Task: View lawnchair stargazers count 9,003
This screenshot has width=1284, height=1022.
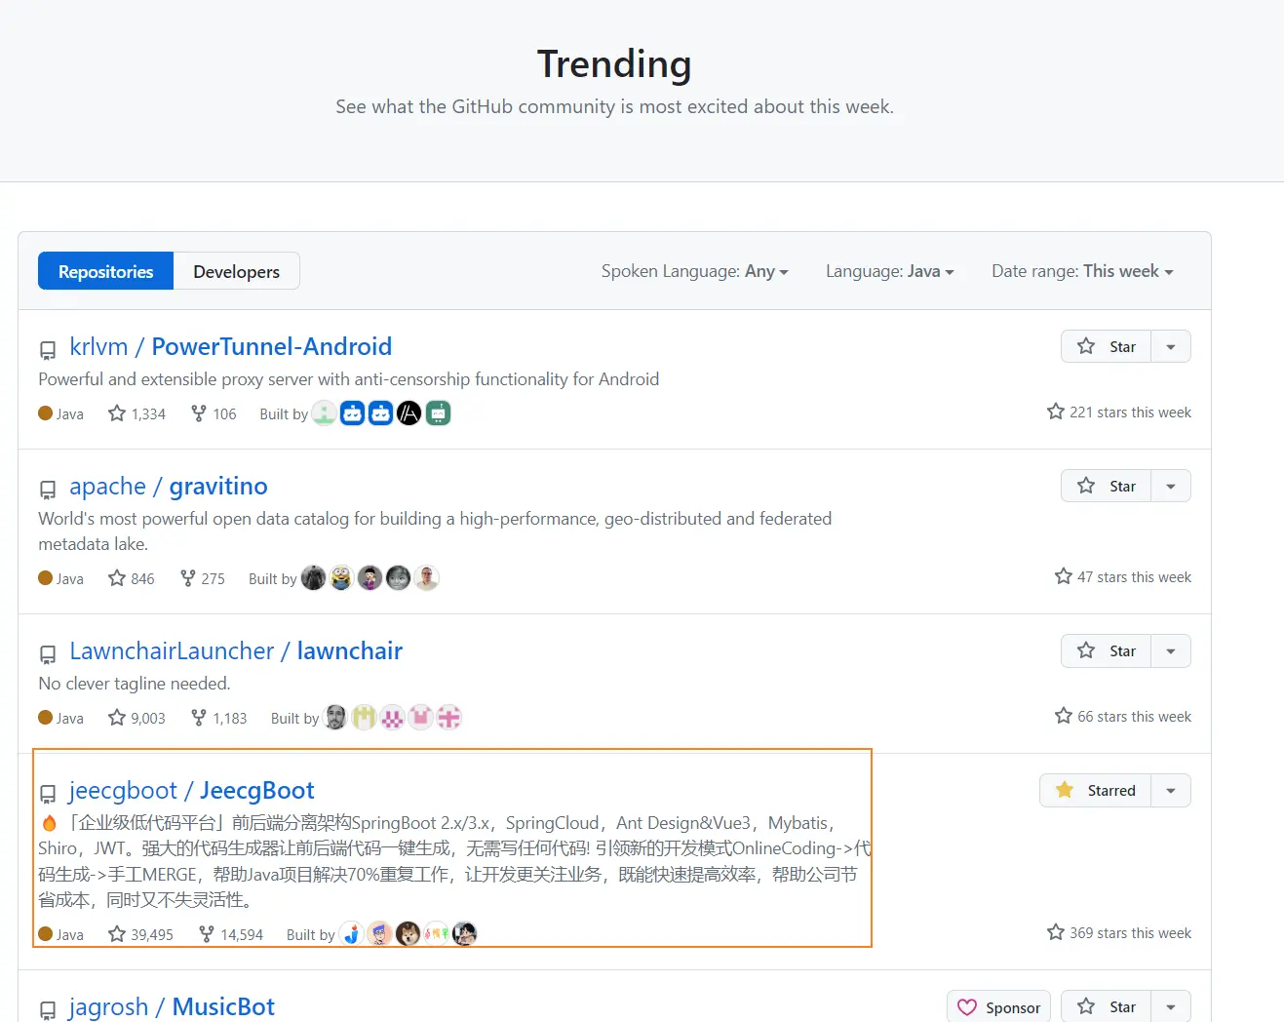Action: (136, 718)
